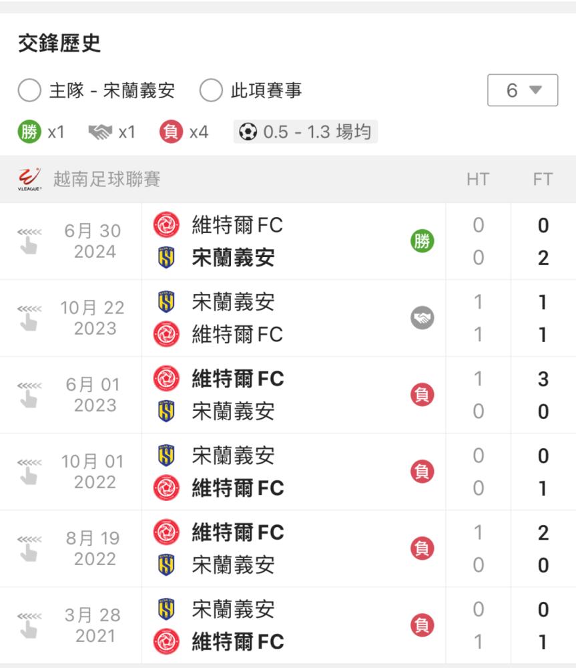Image resolution: width=576 pixels, height=668 pixels.
Task: Click the V.League logo icon
Action: [29, 179]
